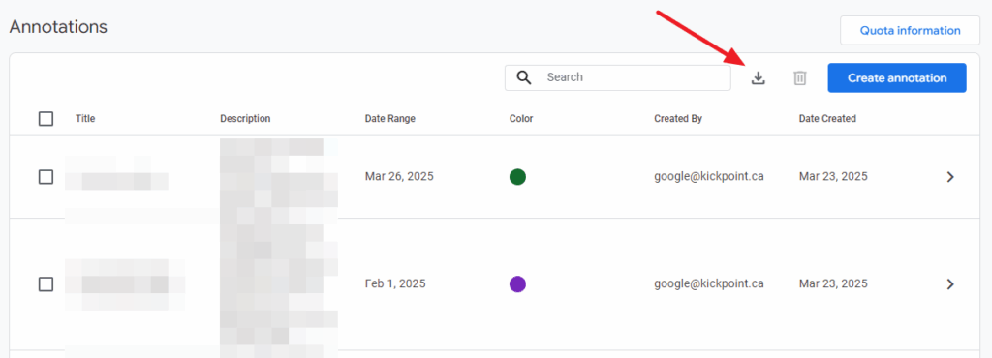Click the Created By column header
992x358 pixels.
pos(678,119)
